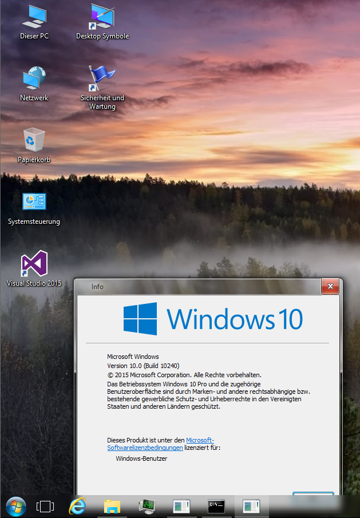Open File Explorer from the taskbar
The height and width of the screenshot is (518, 360).
[x=112, y=506]
